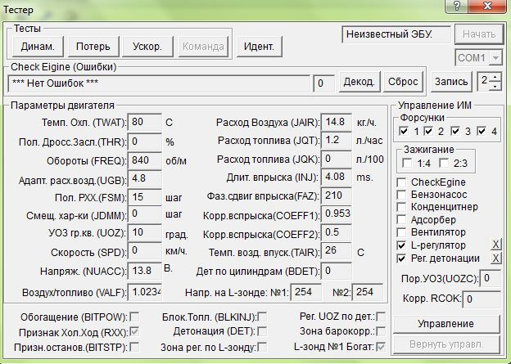Enable the Конденцитнер checkbox
This screenshot has height=364, width=511.
[x=401, y=207]
